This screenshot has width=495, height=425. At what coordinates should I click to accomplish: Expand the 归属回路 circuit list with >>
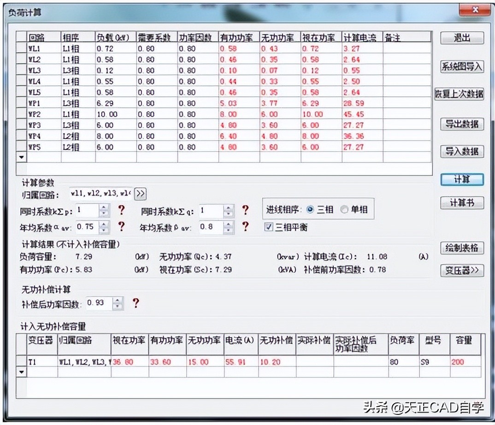pyautogui.click(x=140, y=194)
